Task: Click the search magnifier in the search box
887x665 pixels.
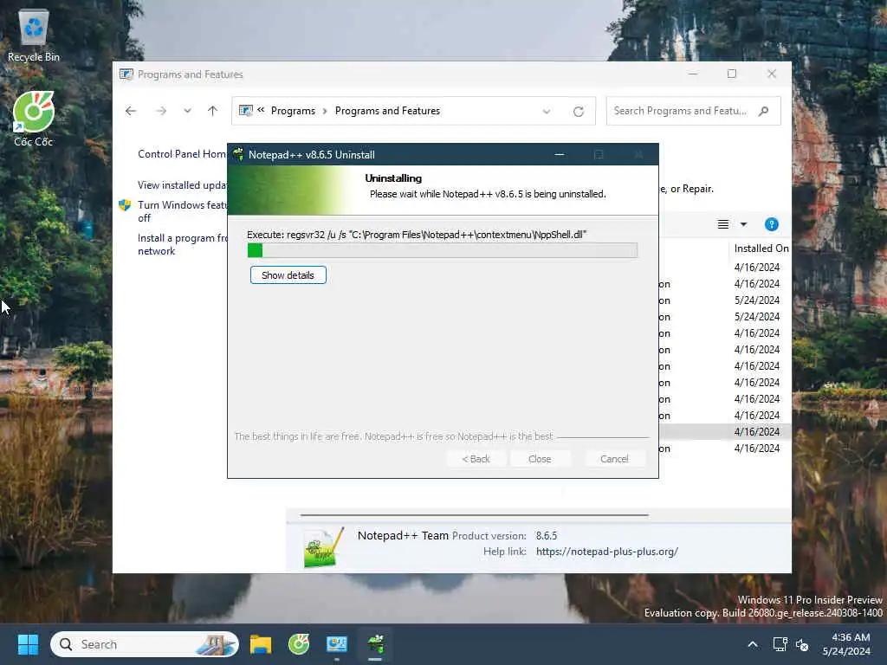Action: tap(764, 111)
